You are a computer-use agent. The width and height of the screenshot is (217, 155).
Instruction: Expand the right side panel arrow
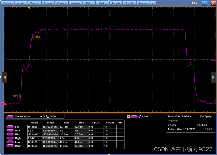click(213, 77)
